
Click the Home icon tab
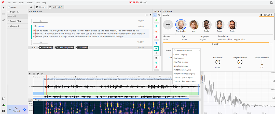click(x=31, y=7)
